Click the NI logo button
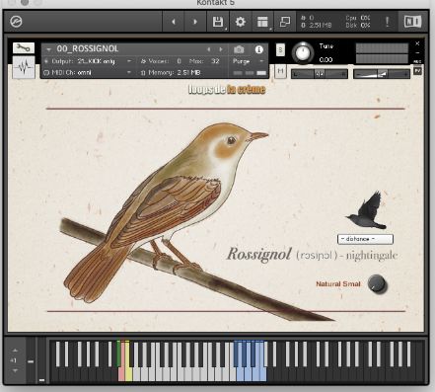 pos(412,22)
